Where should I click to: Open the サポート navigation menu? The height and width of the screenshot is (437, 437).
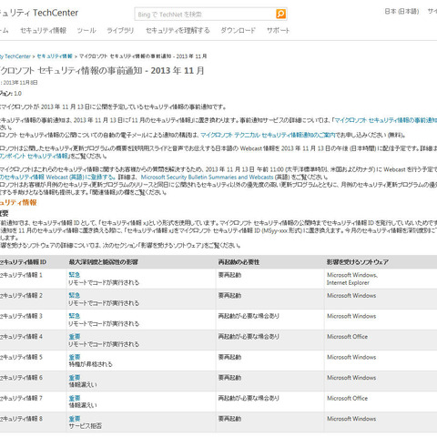tap(278, 30)
